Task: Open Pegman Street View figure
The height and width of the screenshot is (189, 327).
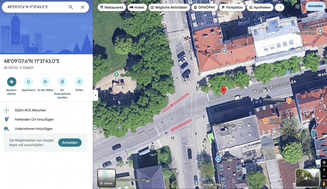Action: click(x=324, y=184)
